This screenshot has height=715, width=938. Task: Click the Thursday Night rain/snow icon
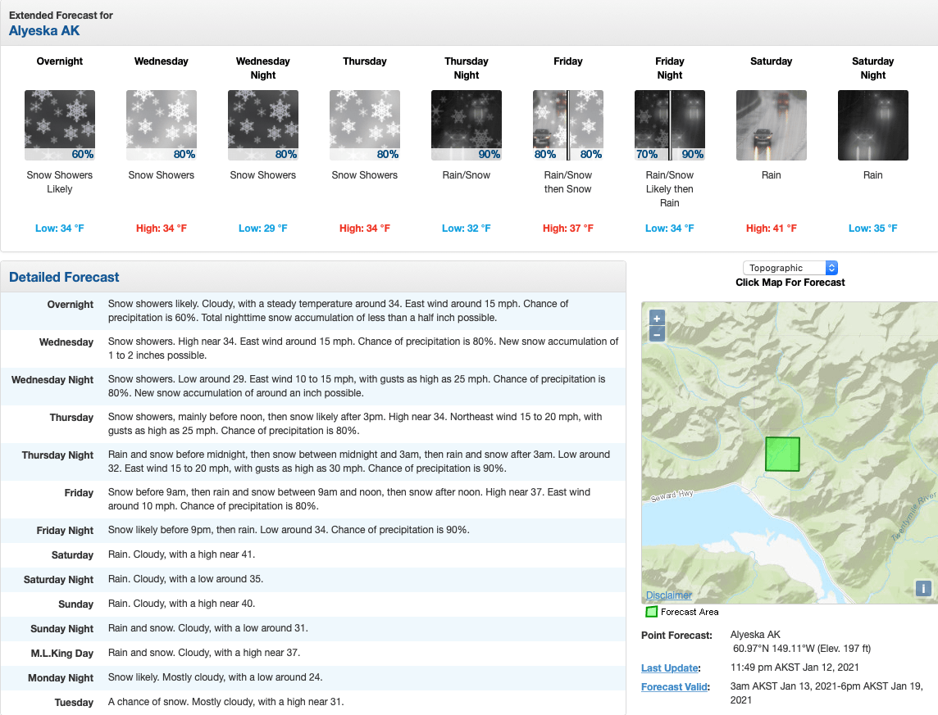click(x=467, y=125)
